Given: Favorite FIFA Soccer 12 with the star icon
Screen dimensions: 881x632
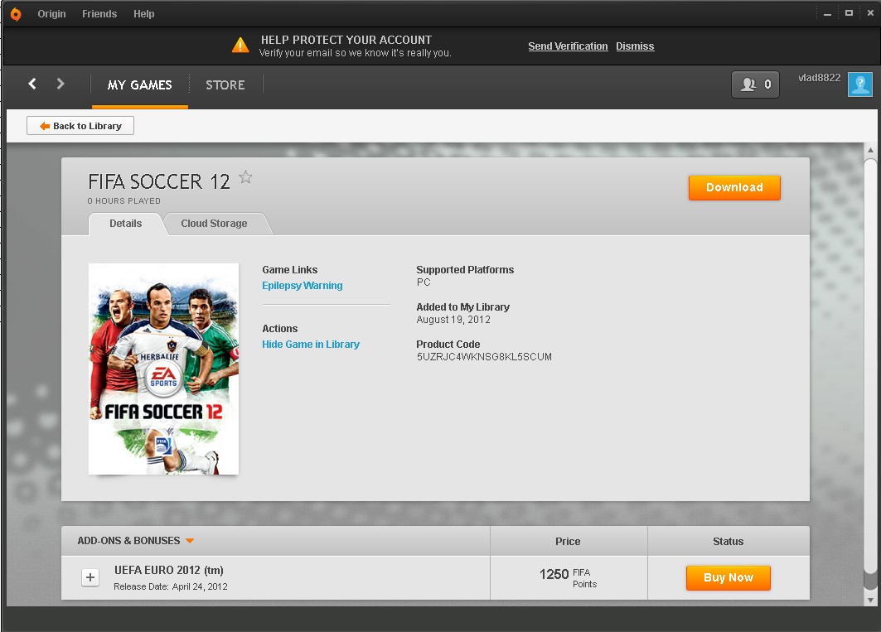Looking at the screenshot, I should click(245, 177).
